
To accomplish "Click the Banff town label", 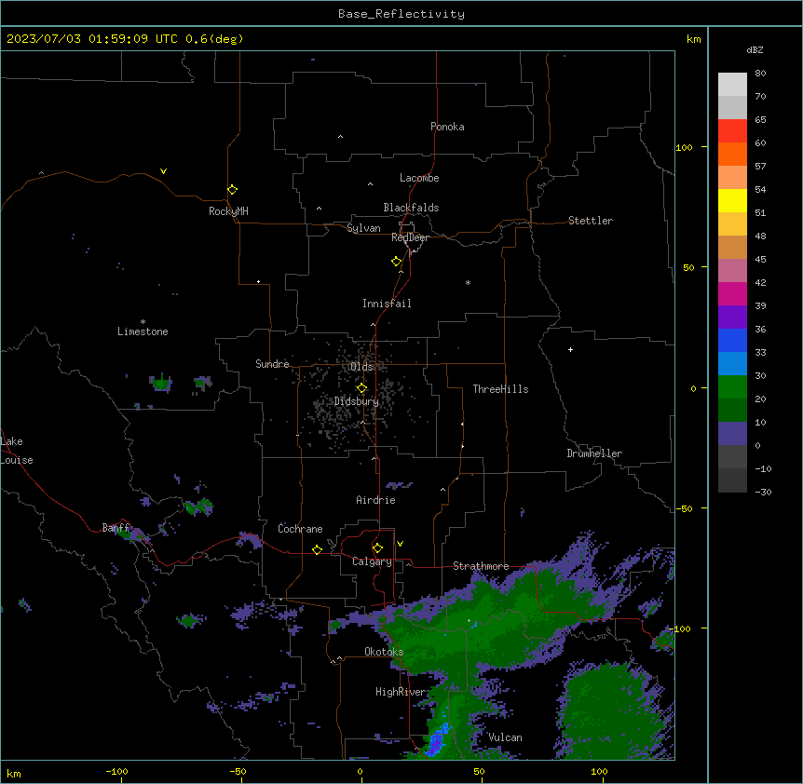I will point(116,528).
